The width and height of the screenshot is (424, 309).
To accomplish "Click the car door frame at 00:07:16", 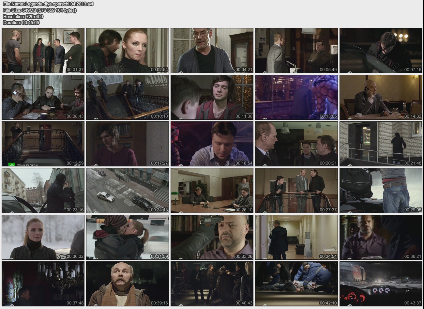I will click(x=381, y=51).
